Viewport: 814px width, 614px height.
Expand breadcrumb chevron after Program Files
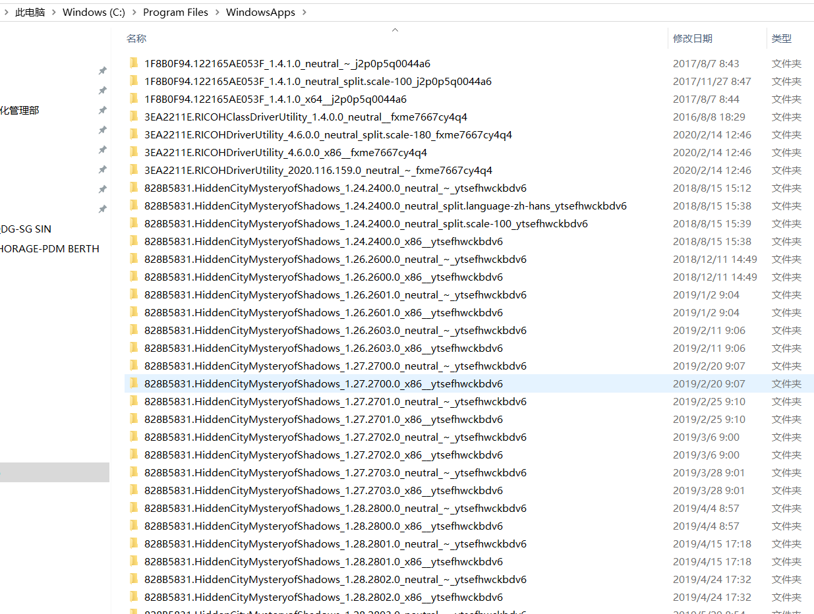(217, 13)
